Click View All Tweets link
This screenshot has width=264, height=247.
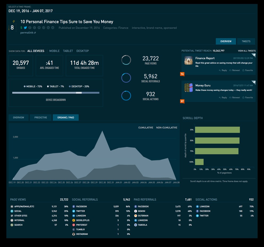coord(246,51)
